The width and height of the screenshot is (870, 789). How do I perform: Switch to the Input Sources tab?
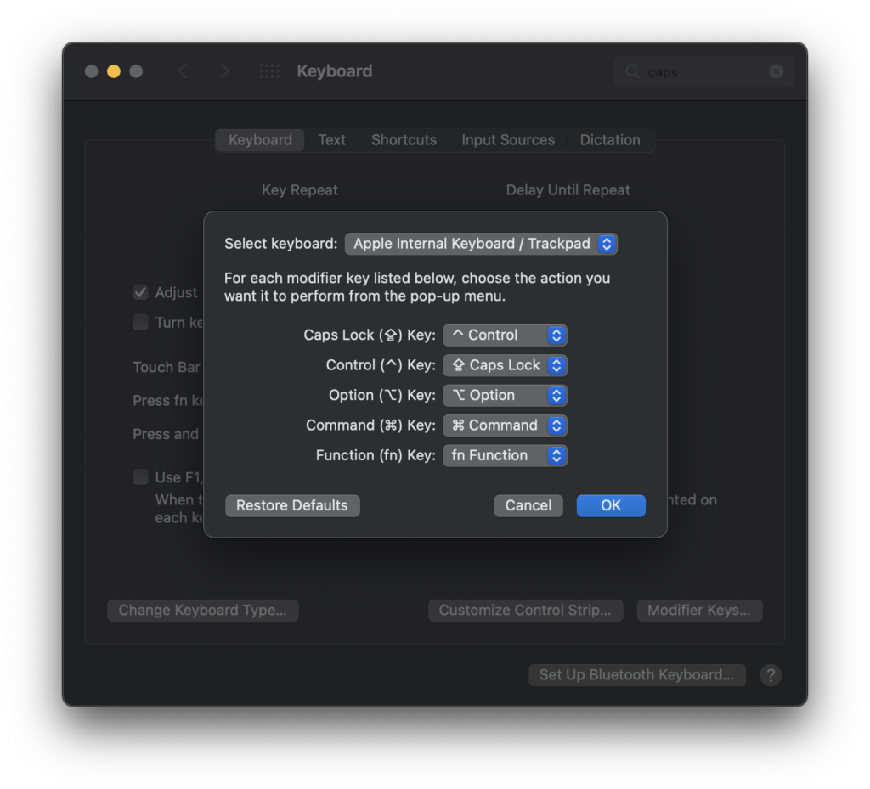coord(508,140)
